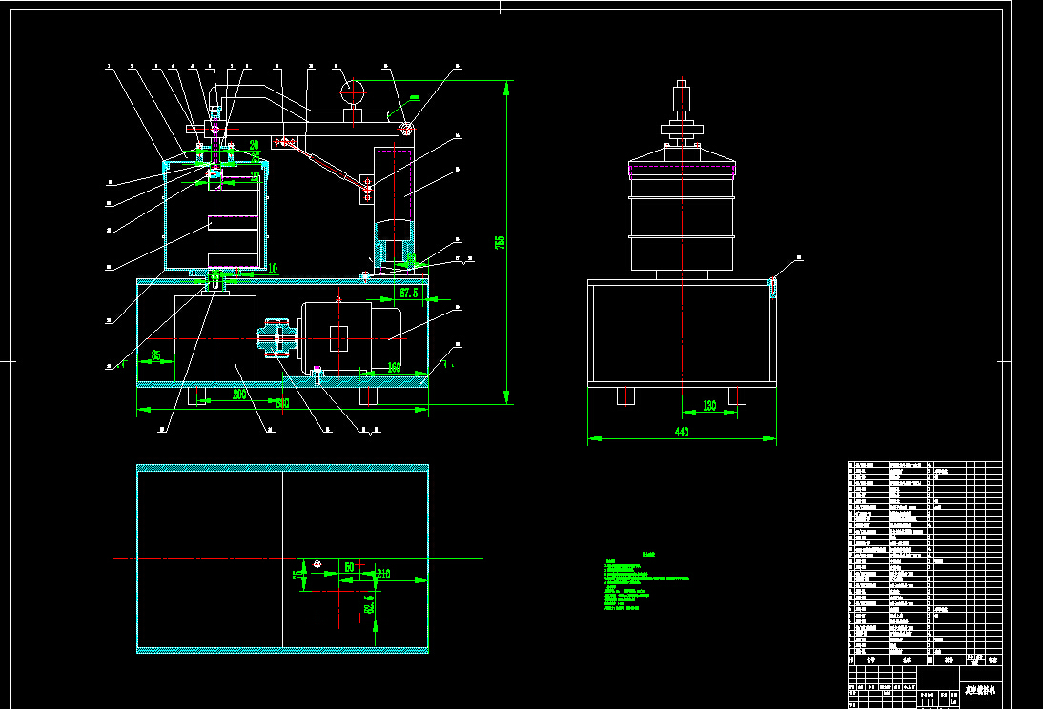Click the 130 dimension in side view

[x=709, y=406]
